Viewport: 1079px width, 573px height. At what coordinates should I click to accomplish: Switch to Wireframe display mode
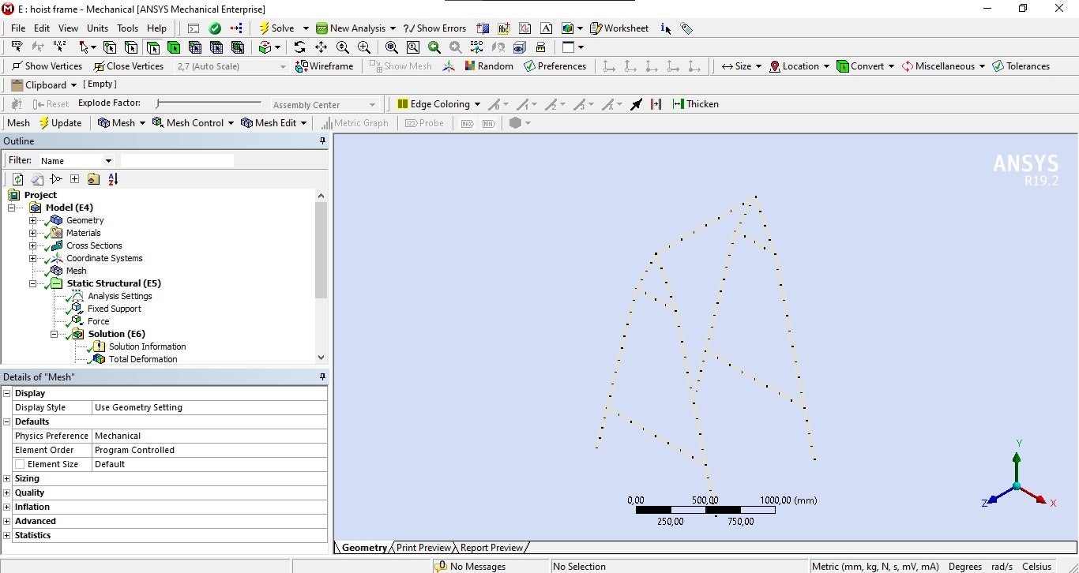[x=324, y=66]
